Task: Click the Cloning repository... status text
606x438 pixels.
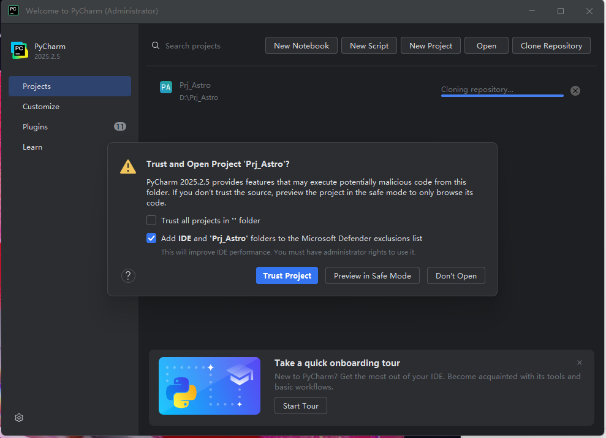Action: coord(477,90)
